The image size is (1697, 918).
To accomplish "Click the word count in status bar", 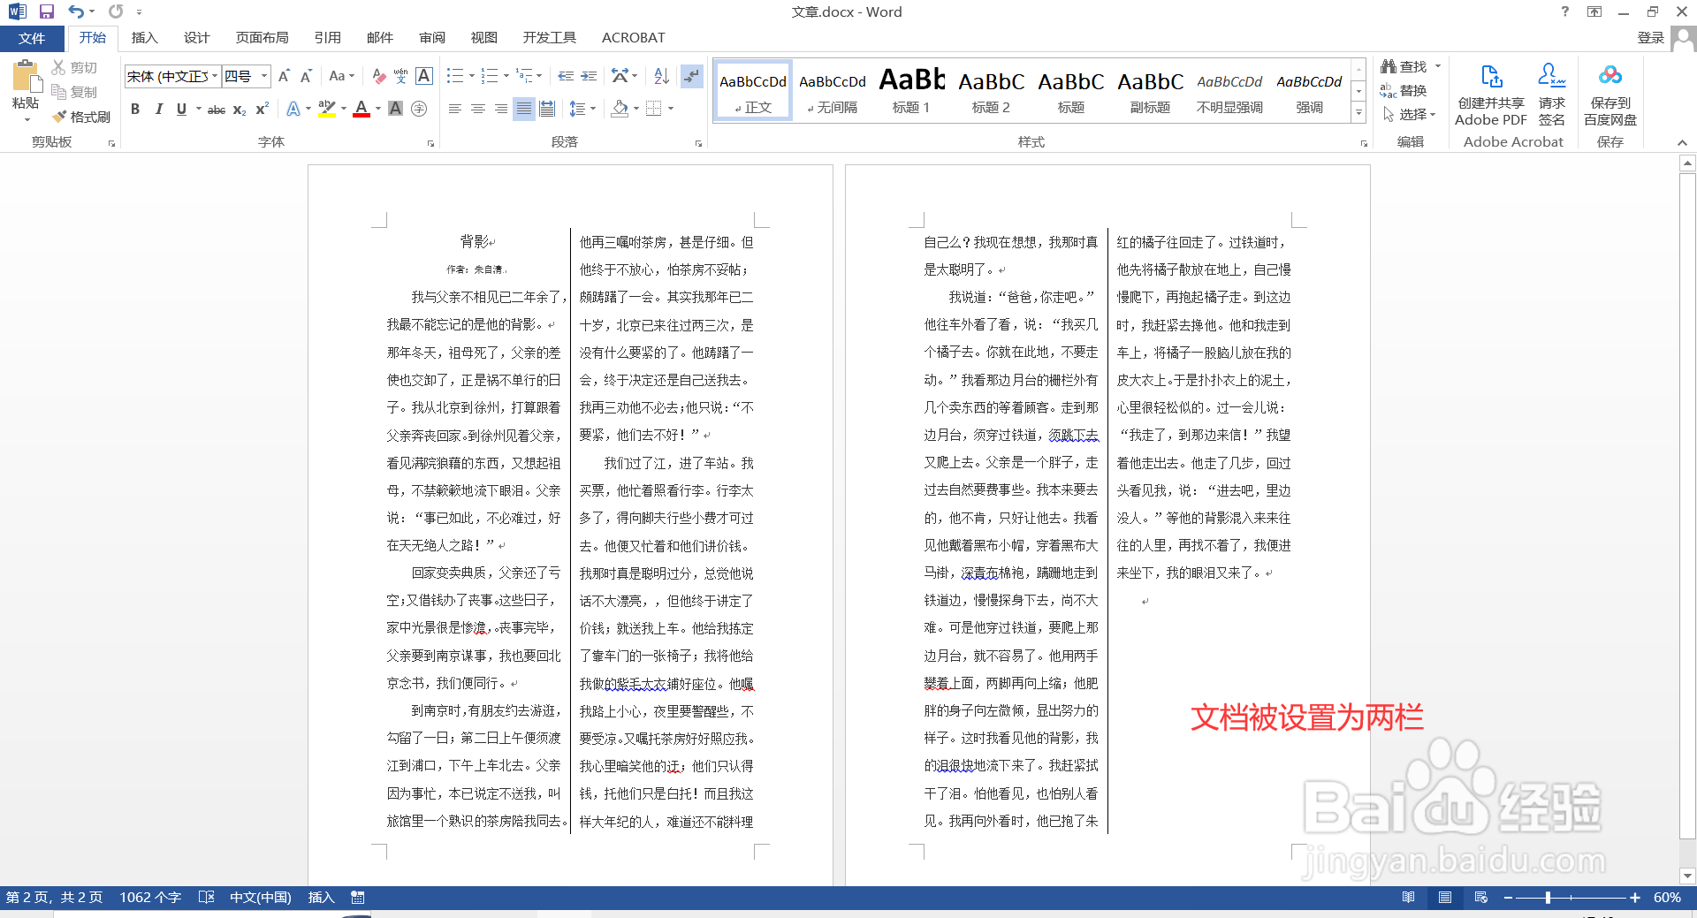I will (x=150, y=898).
